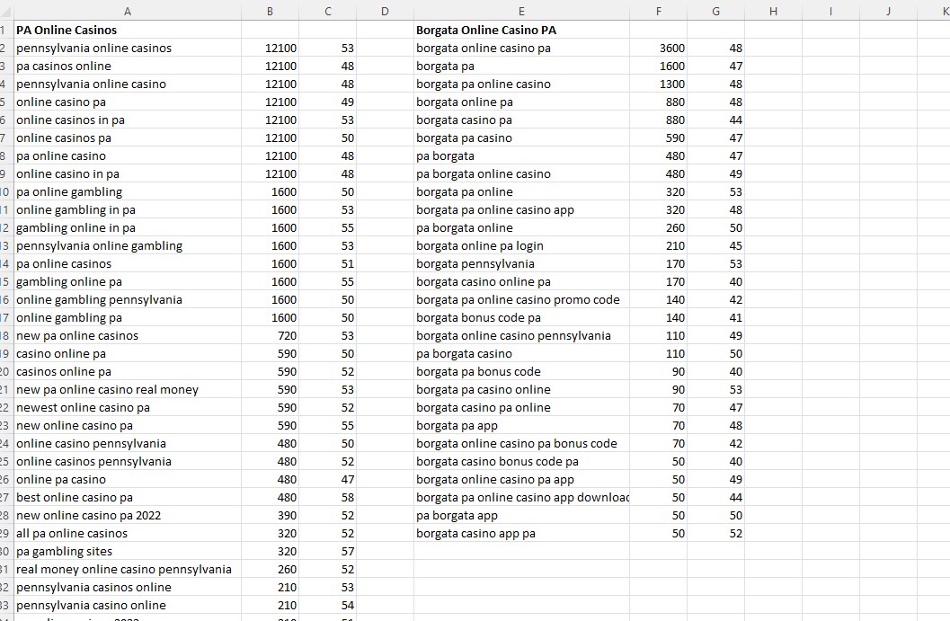Select the 'pa online gambling' cell
This screenshot has height=621, width=950.
click(x=128, y=192)
